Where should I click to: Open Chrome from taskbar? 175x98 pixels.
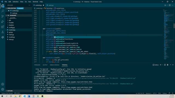20,96
